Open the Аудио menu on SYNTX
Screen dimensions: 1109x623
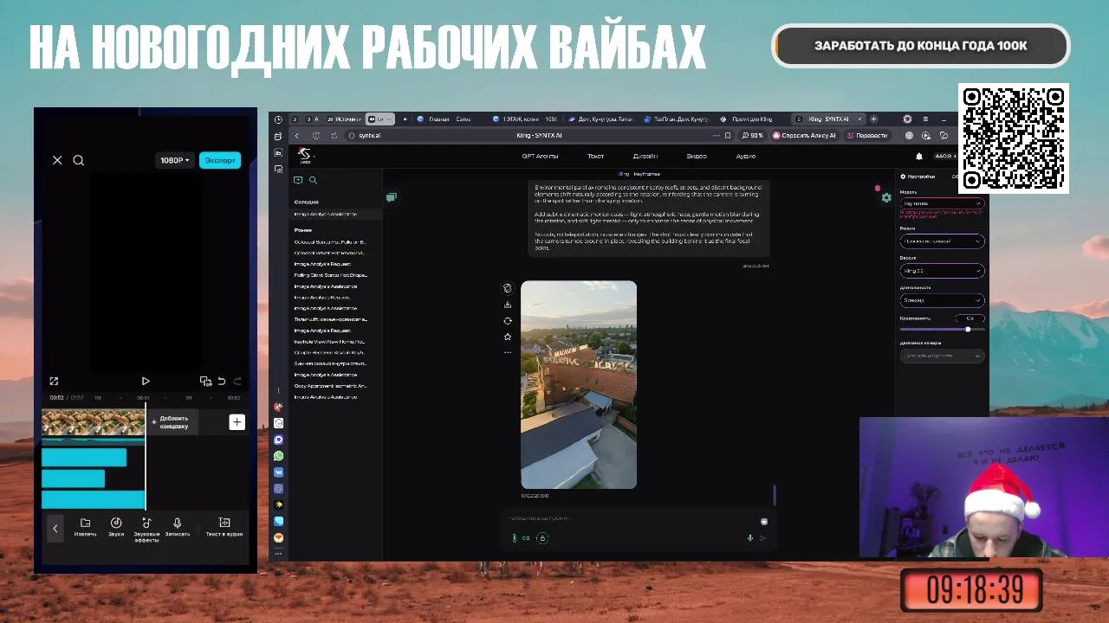point(746,157)
